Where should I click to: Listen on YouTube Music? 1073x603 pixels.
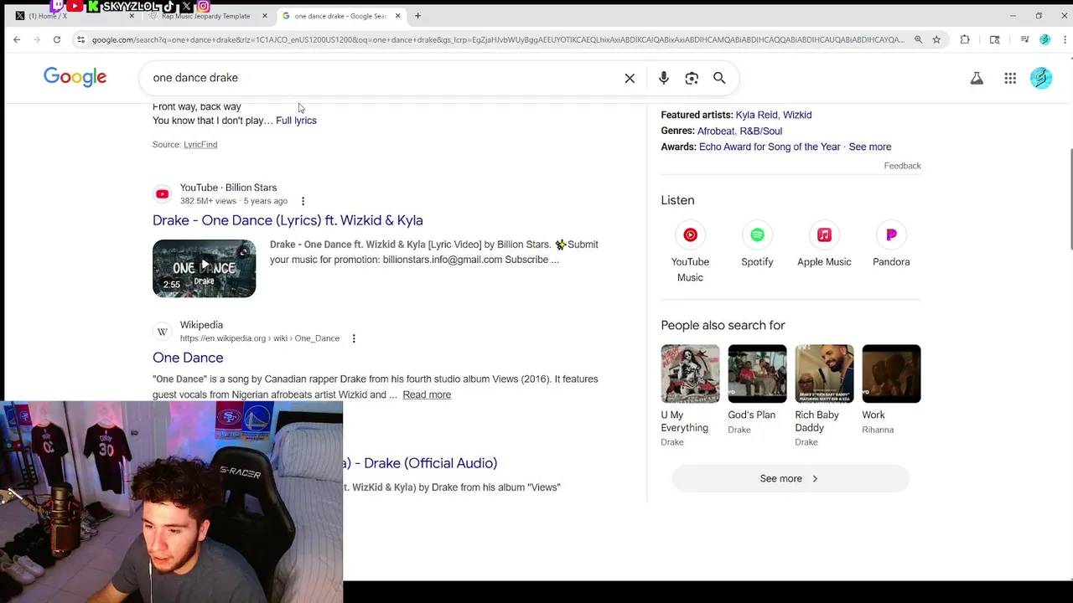point(690,250)
